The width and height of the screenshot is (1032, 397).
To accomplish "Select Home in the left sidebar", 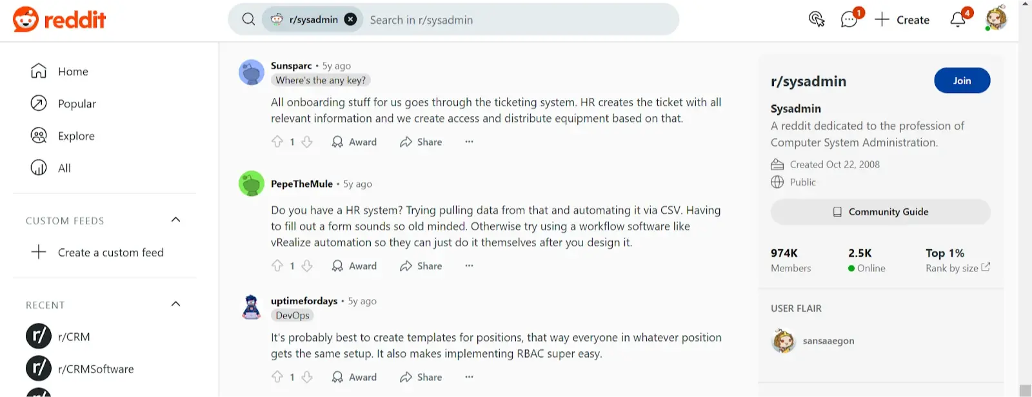I will pos(72,72).
